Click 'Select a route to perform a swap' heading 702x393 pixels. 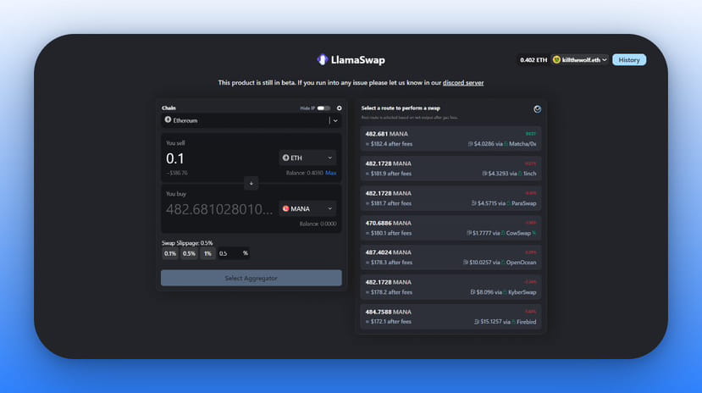pyautogui.click(x=401, y=108)
